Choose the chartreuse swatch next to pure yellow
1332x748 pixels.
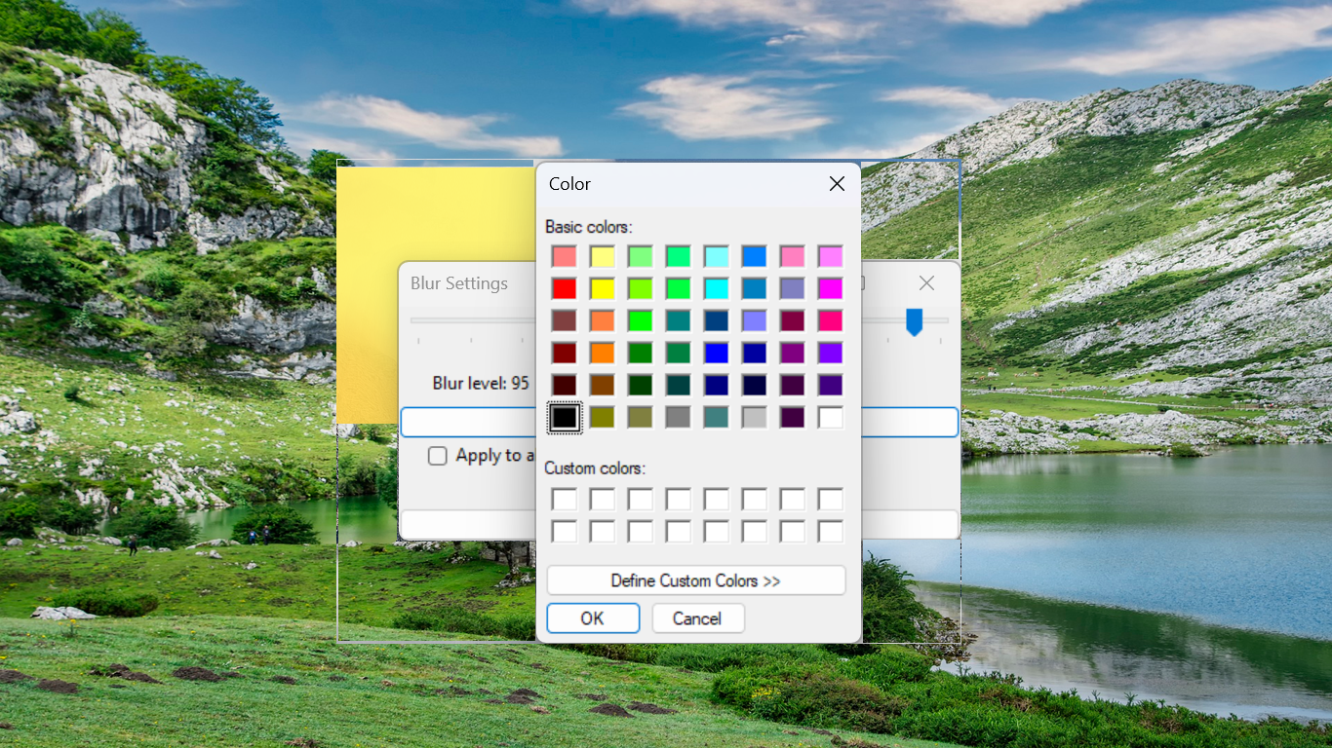pyautogui.click(x=640, y=288)
